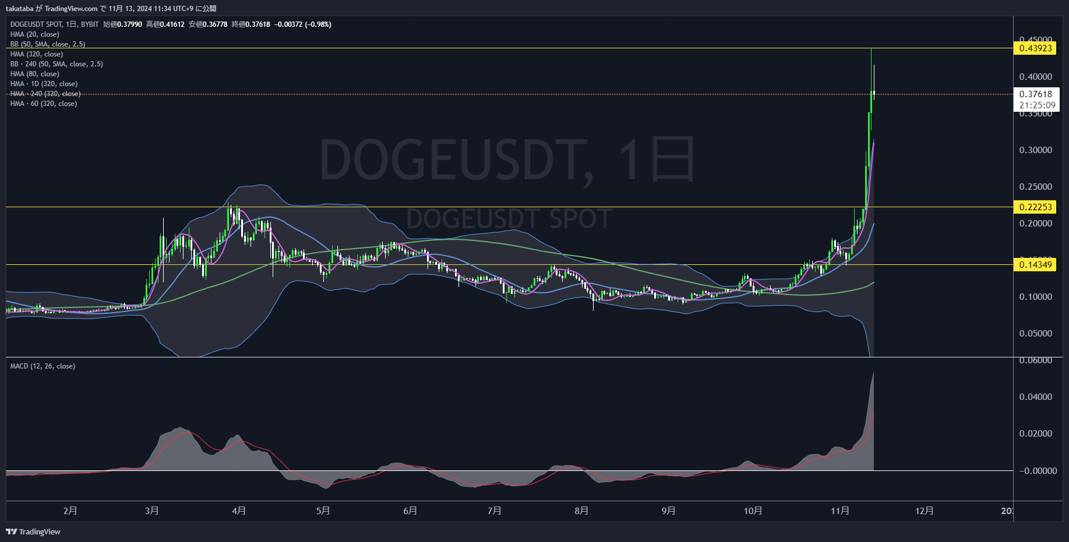This screenshot has width=1069, height=542.
Task: Click the 0.30000 price axis tick
Action: pos(1036,150)
